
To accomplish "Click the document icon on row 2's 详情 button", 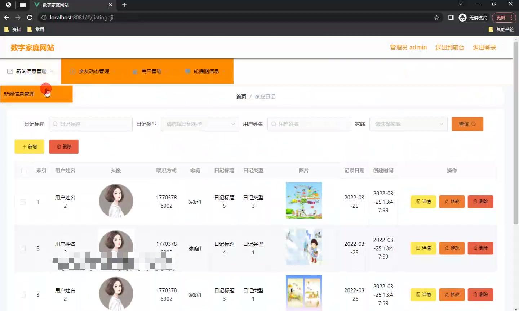I will click(x=417, y=248).
